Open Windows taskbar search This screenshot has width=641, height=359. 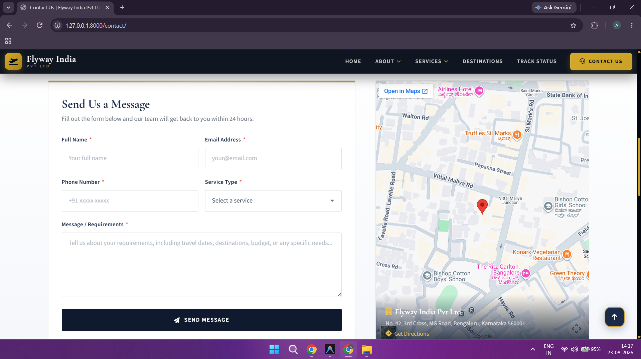293,349
